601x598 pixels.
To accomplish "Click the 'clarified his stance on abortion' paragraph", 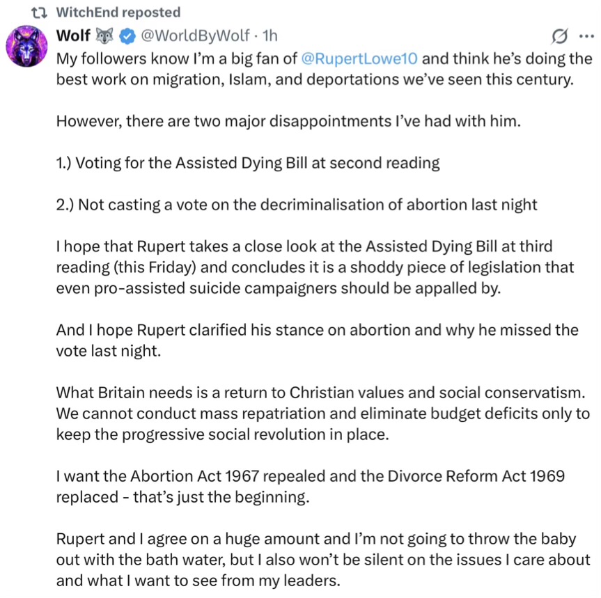I will tap(317, 340).
